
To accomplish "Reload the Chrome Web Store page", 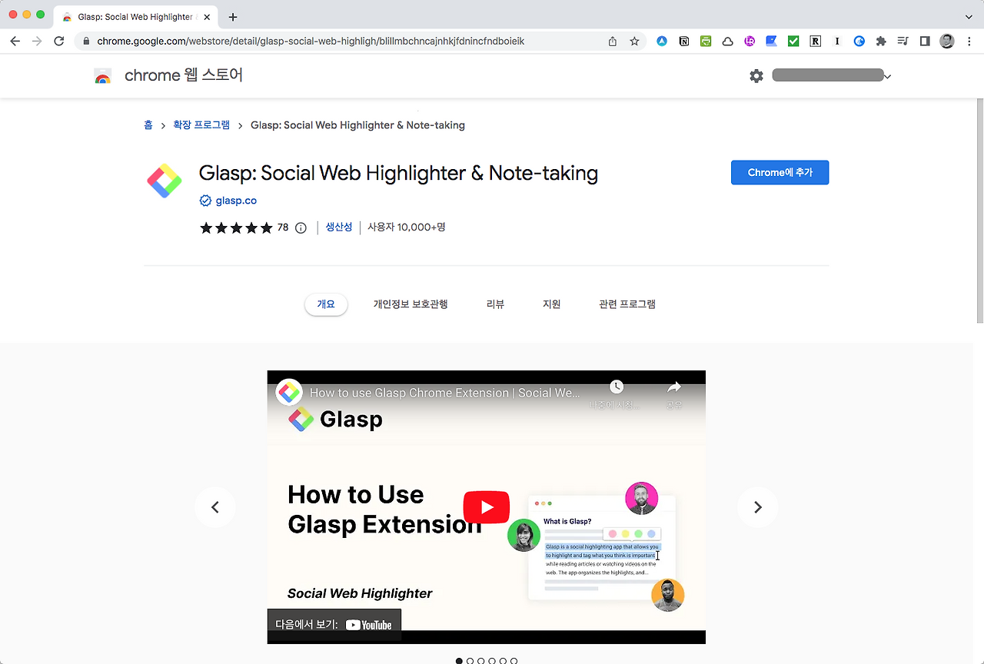I will (x=59, y=41).
